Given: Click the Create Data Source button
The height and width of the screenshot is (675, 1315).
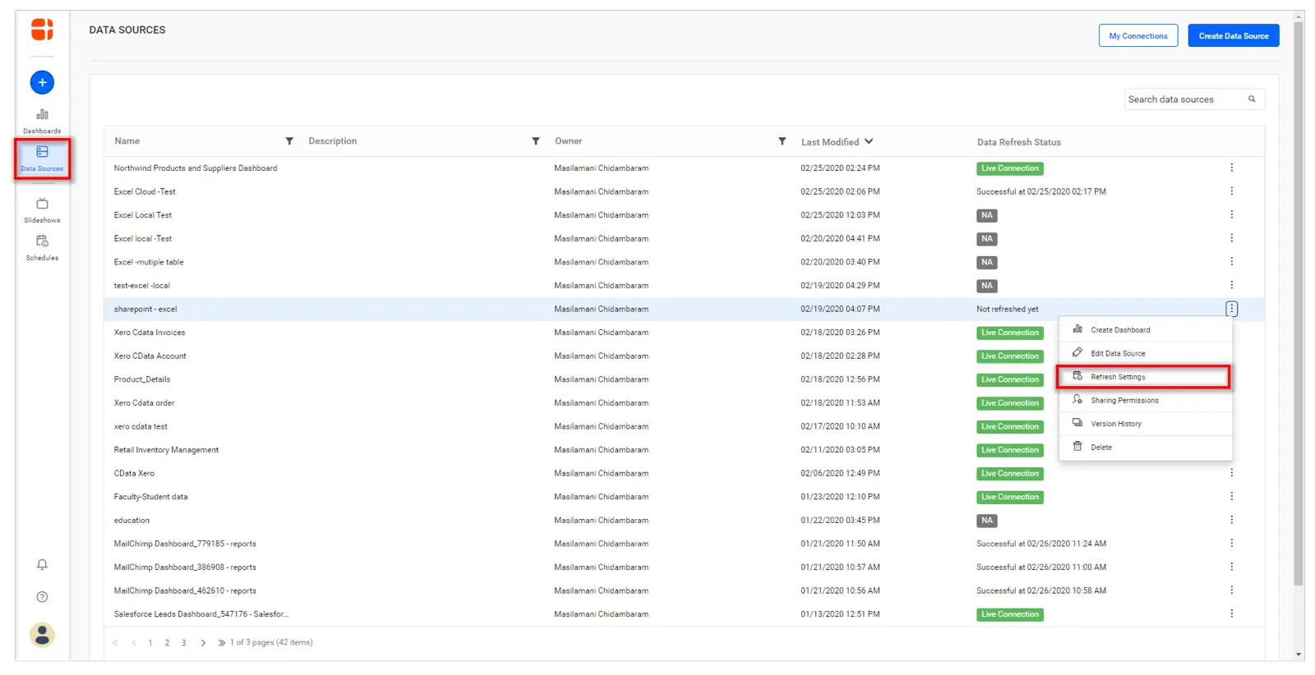Looking at the screenshot, I should coord(1233,36).
